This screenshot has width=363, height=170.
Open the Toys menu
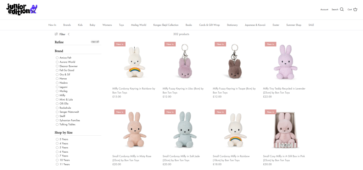click(x=122, y=25)
